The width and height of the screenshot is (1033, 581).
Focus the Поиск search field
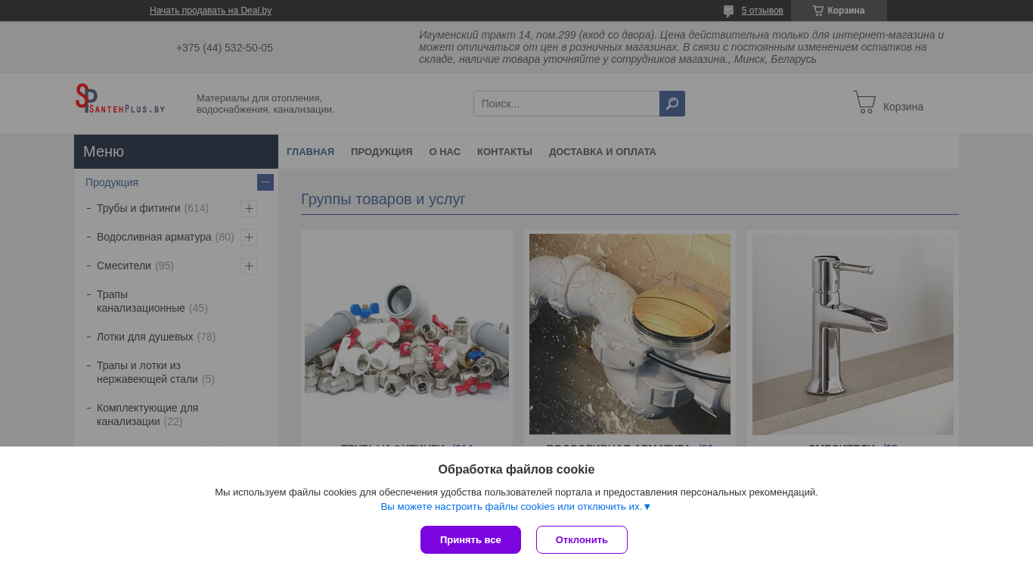click(x=566, y=104)
